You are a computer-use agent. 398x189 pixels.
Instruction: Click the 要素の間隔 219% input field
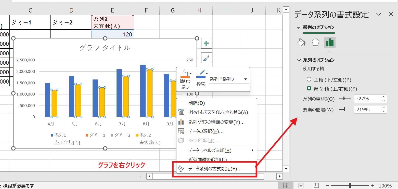(x=367, y=110)
